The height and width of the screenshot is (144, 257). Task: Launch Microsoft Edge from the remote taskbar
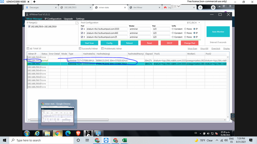coord(68,133)
